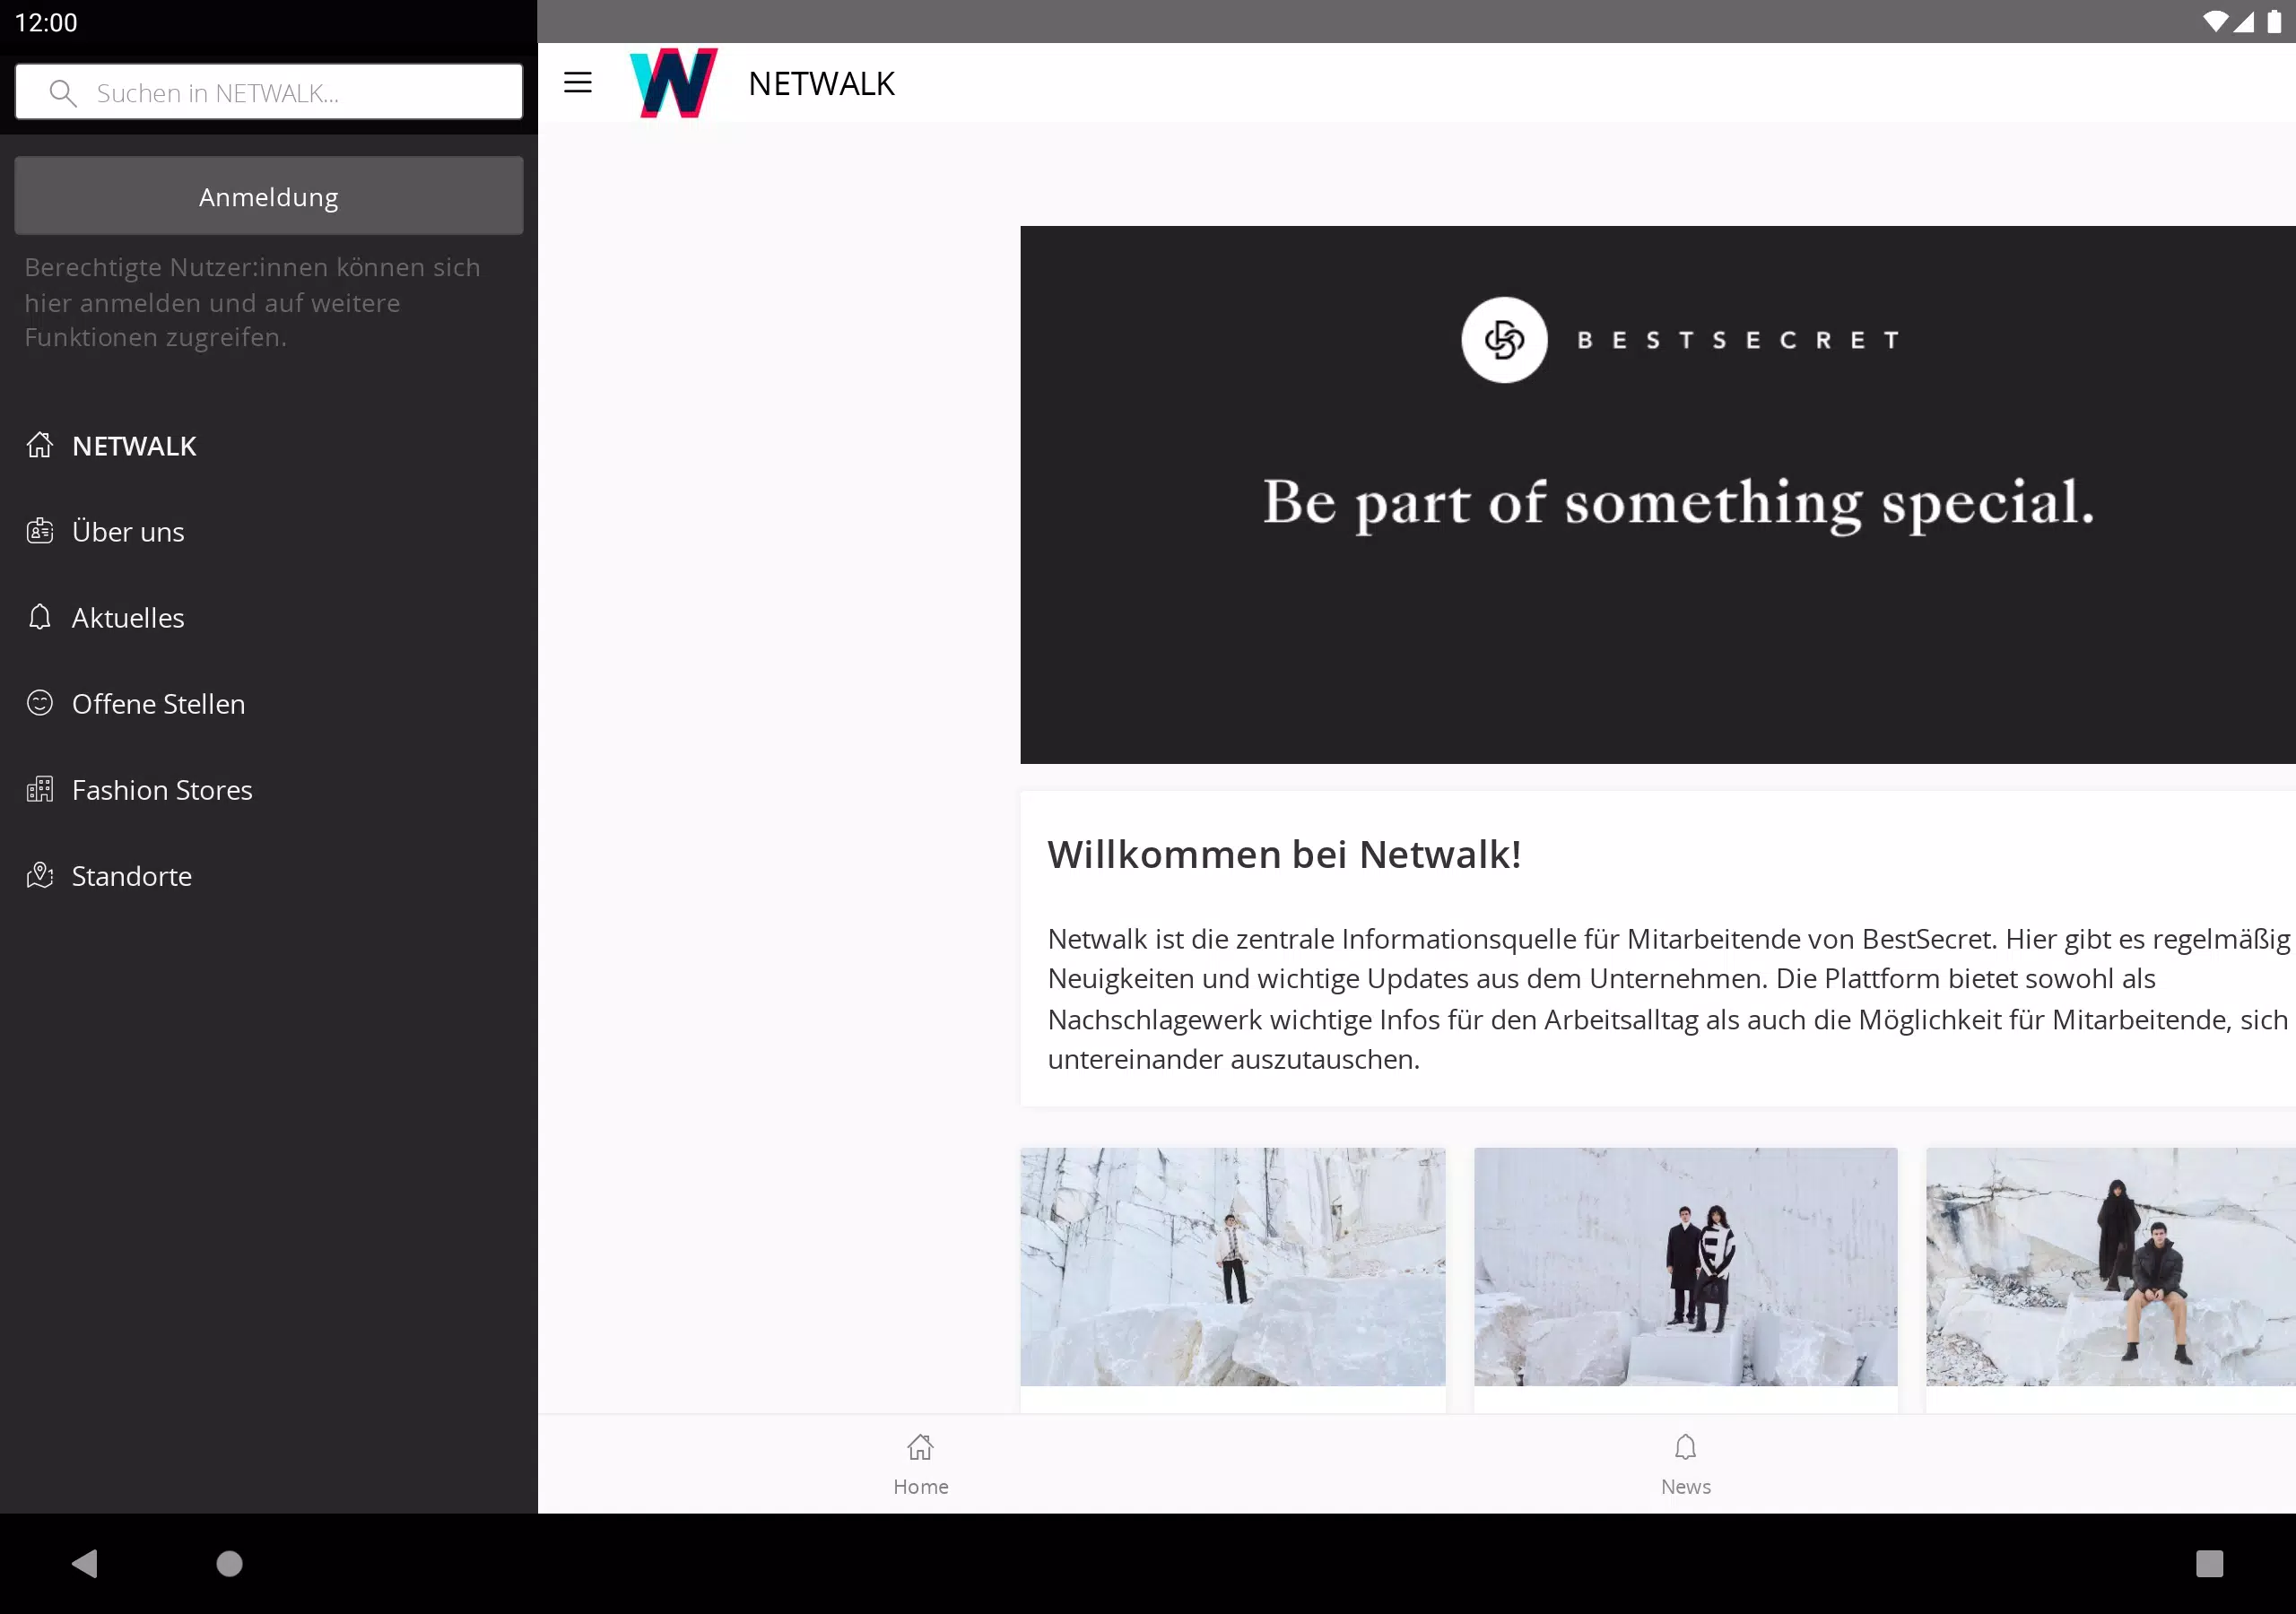Click the building icon for Fashion Stores
Viewport: 2296px width, 1614px height.
(x=40, y=789)
